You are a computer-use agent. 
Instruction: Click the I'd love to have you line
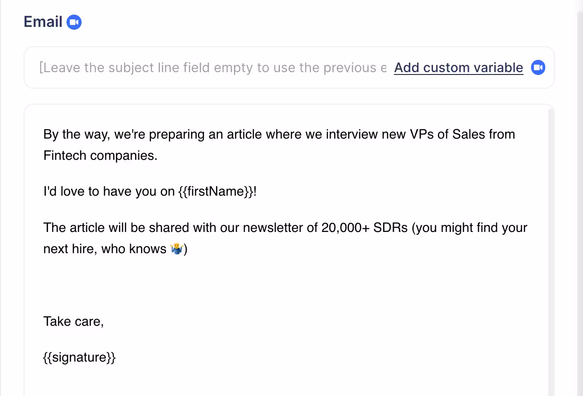pyautogui.click(x=109, y=192)
